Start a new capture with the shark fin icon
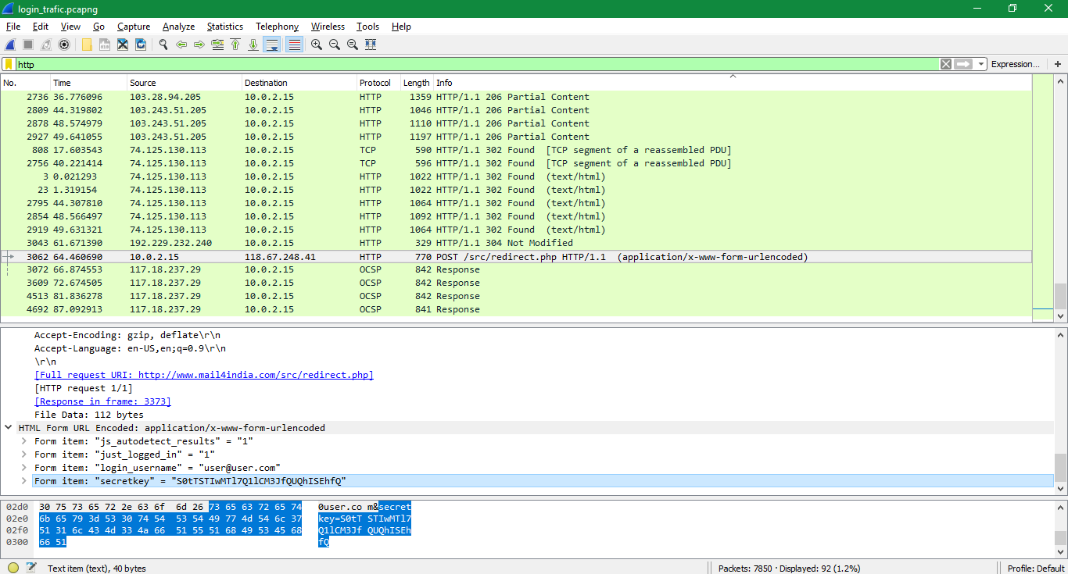The width and height of the screenshot is (1068, 574). pos(9,45)
